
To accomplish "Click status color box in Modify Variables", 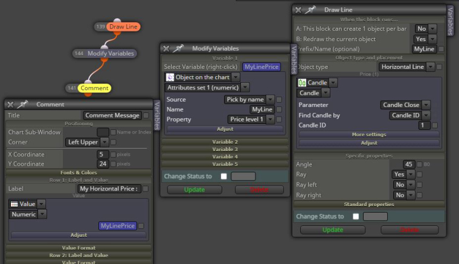I will click(243, 176).
